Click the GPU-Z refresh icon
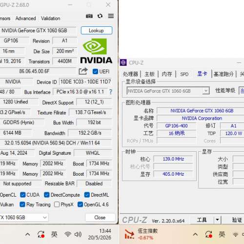This screenshot has width=244, height=244. point(100,16)
